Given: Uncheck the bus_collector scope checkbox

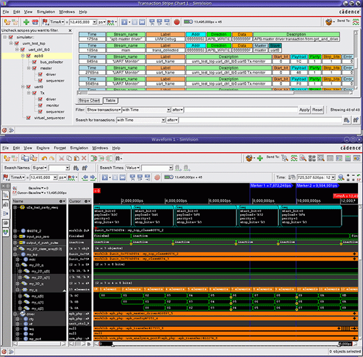Looking at the screenshot, I should 35,62.
